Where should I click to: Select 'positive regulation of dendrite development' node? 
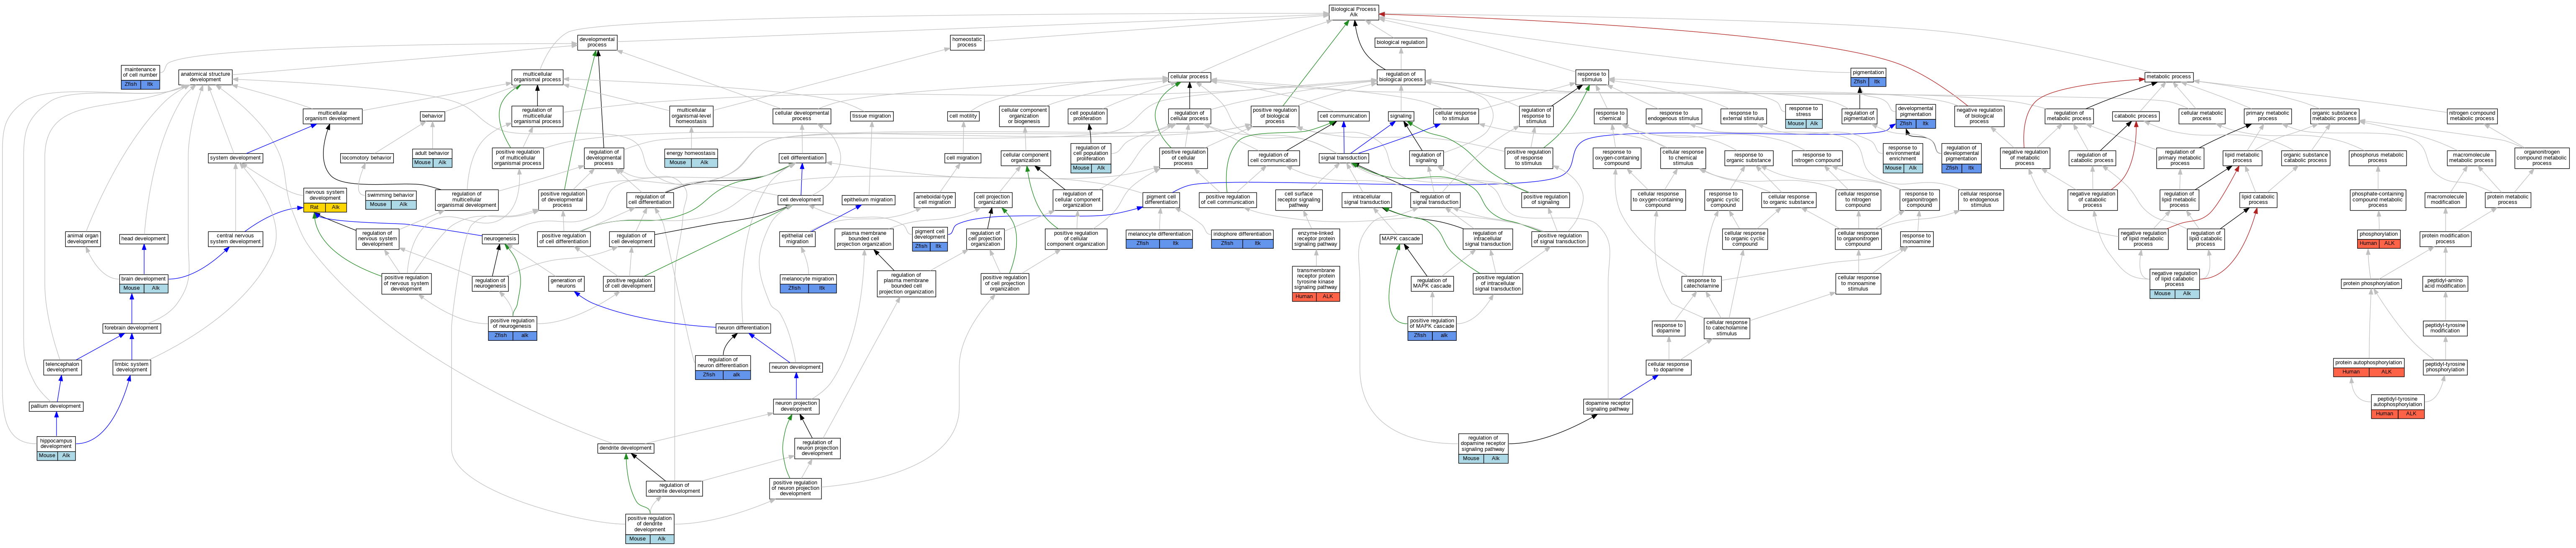coord(650,529)
